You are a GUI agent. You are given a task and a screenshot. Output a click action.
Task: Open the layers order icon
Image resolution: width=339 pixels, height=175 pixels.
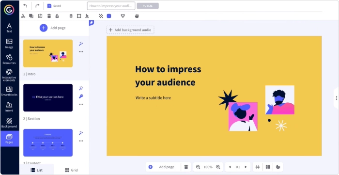tap(71, 16)
